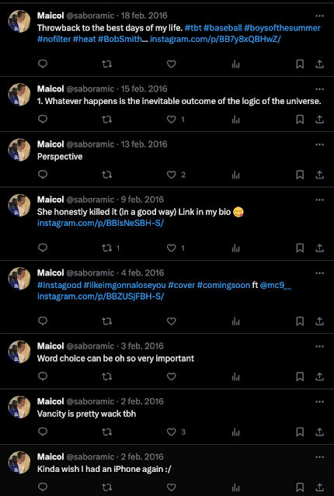Repost the 4 feb. #instagood tweet
The height and width of the screenshot is (496, 334).
(x=107, y=321)
